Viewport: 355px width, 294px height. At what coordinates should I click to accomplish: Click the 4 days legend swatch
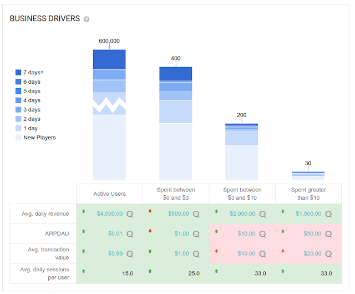tap(18, 100)
